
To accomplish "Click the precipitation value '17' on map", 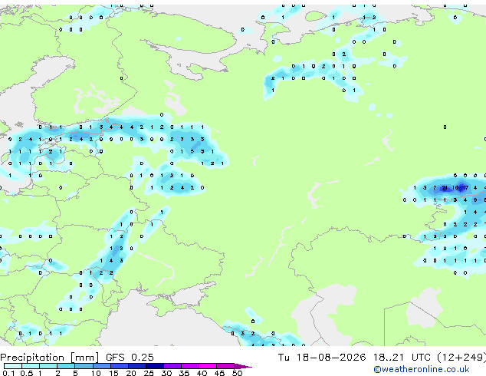I will (465, 188).
